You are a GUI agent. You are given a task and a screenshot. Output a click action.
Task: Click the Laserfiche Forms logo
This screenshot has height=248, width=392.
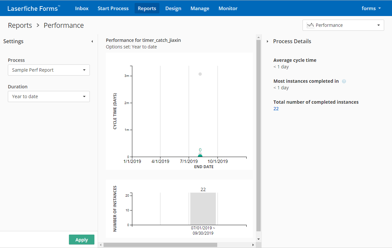pos(33,9)
